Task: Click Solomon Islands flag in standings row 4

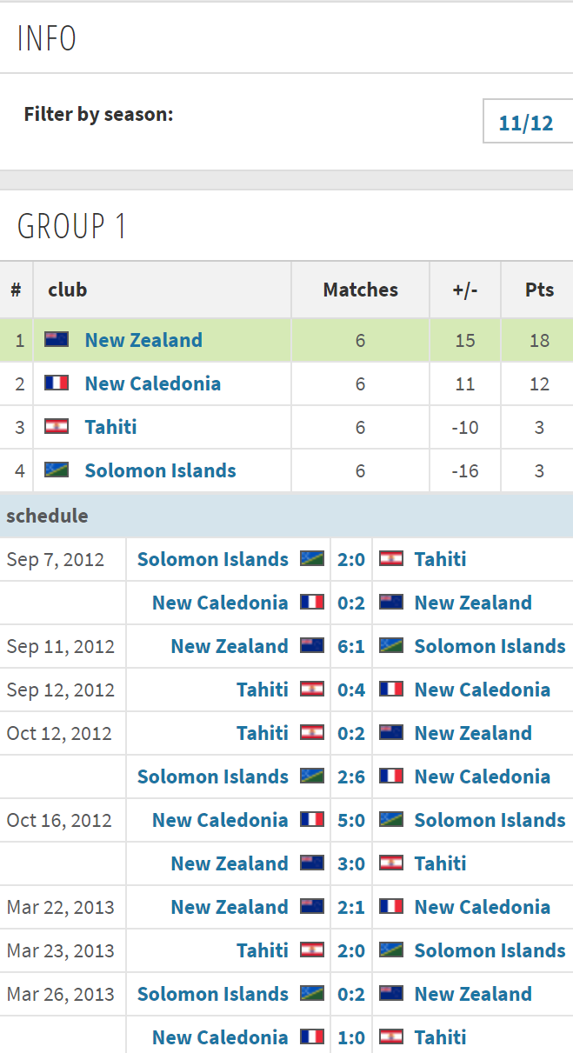Action: point(57,470)
